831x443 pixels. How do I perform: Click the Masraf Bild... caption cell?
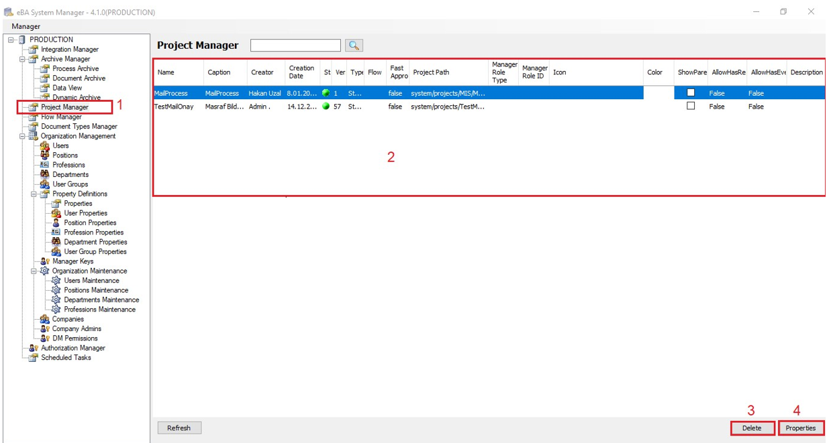(x=225, y=106)
